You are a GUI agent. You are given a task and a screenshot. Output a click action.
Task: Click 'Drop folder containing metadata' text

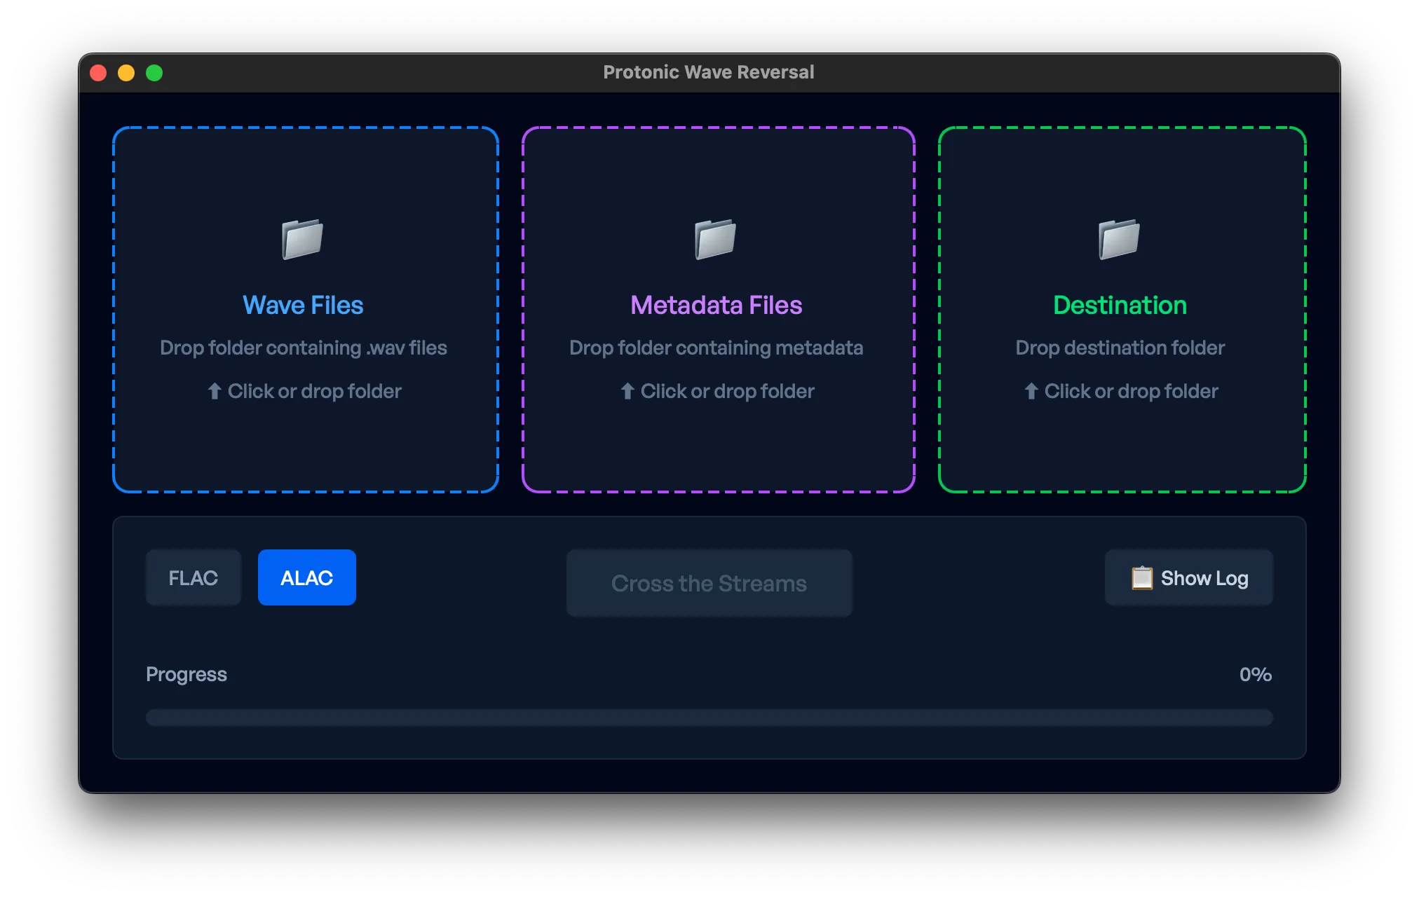click(716, 348)
